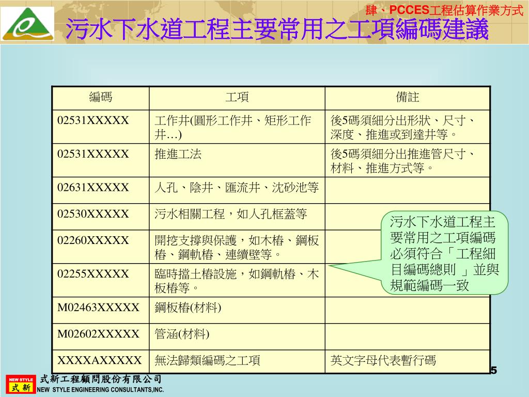Click column header 備註

coord(408,97)
